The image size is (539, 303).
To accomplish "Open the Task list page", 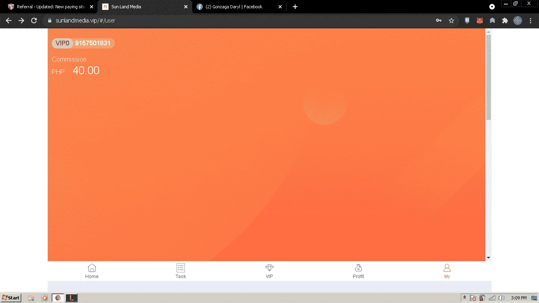I will [x=181, y=271].
